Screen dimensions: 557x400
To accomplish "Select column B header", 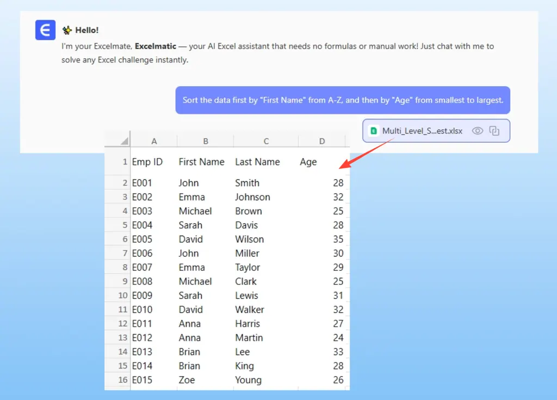I will [206, 141].
